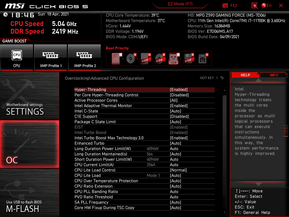
Task: Select the optical disc boot device icon
Action: pyautogui.click(x=131, y=58)
